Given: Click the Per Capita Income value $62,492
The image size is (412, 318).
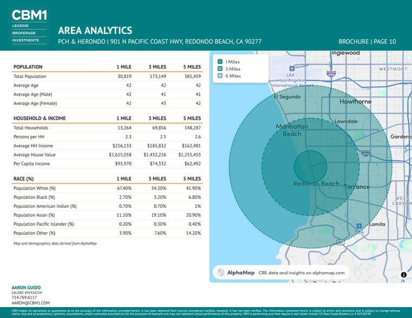Looking at the screenshot, I should (x=193, y=164).
